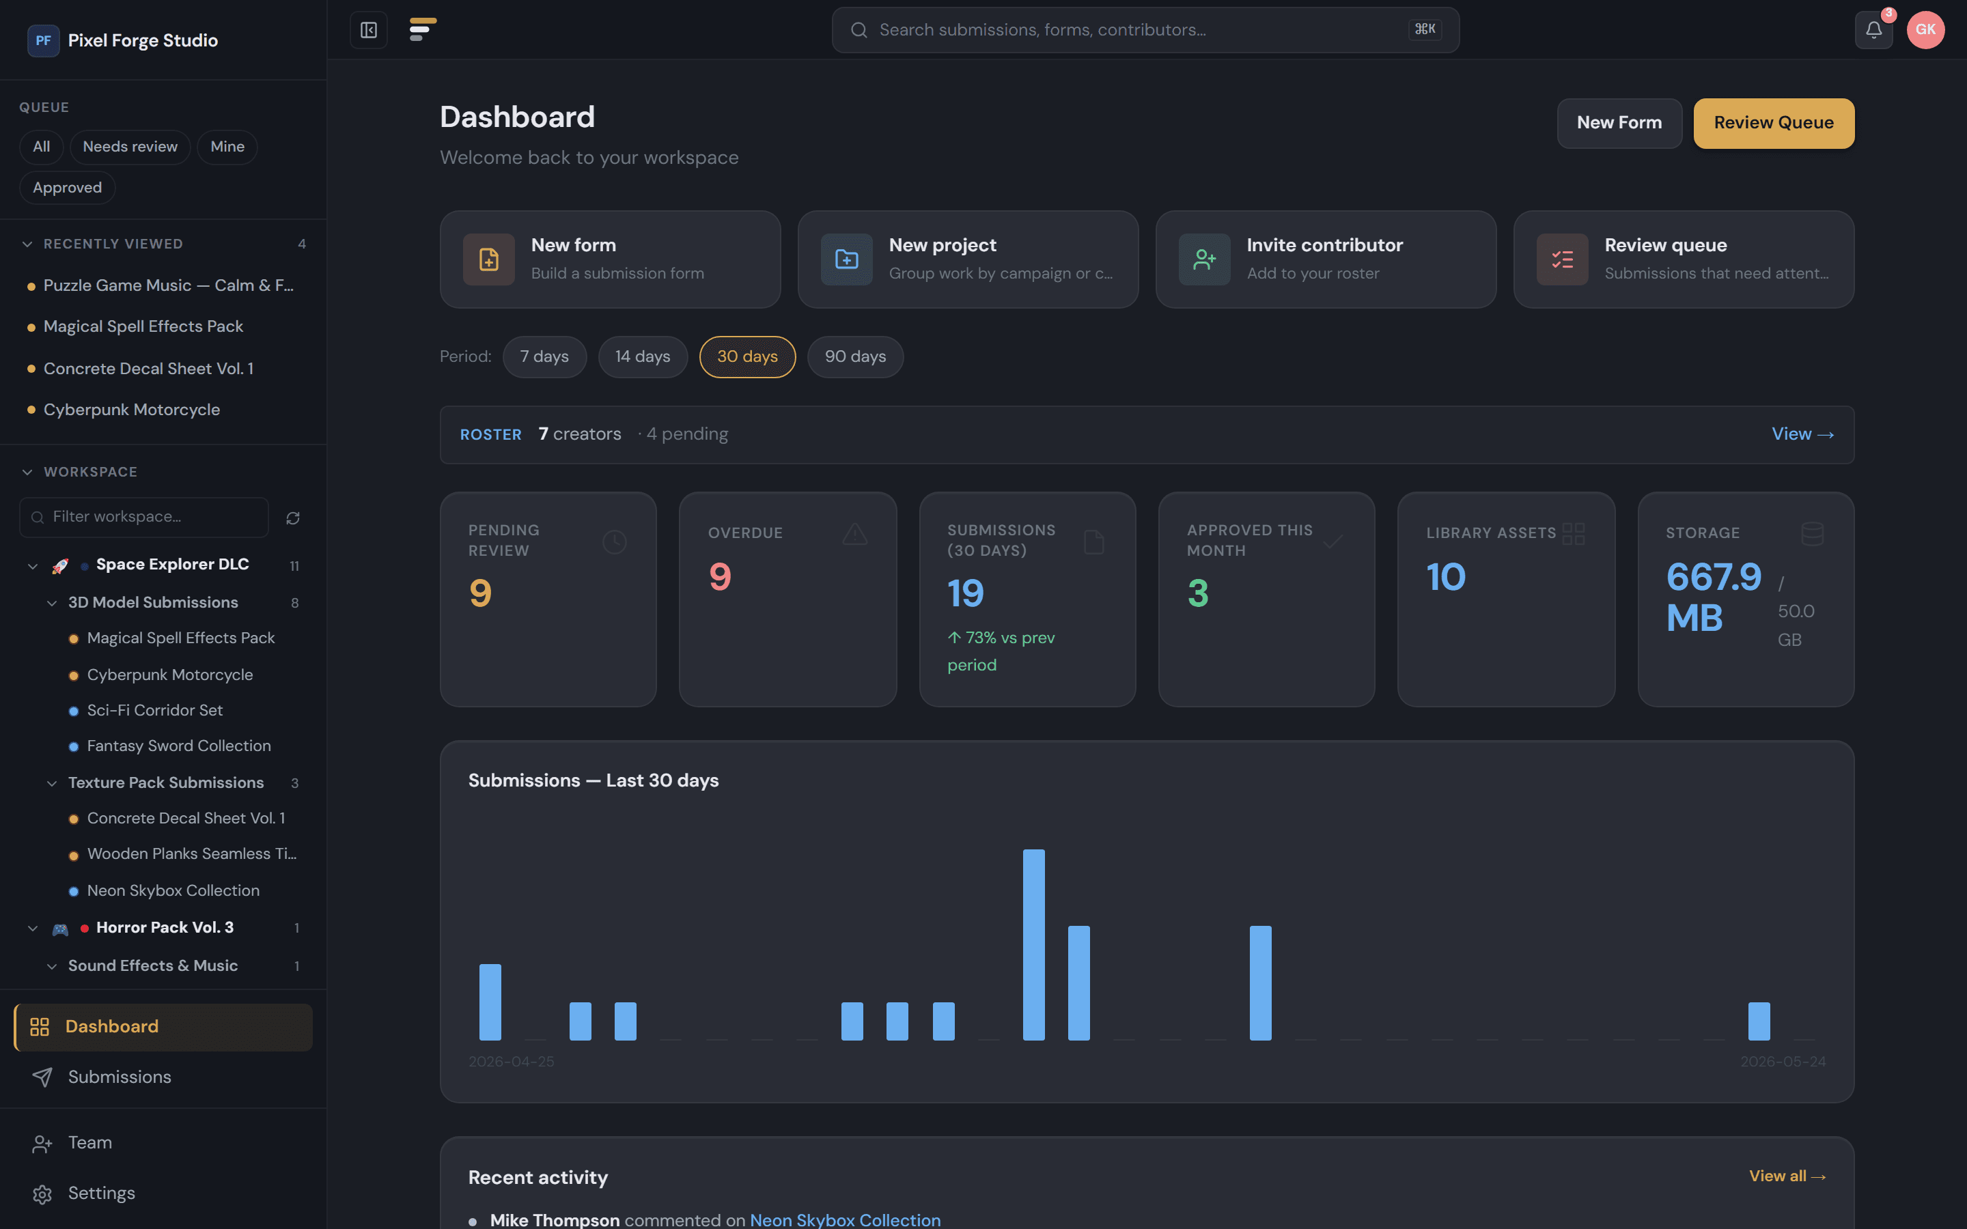Click the first bar near 2026-04-25
The width and height of the screenshot is (1967, 1229).
coord(490,1002)
